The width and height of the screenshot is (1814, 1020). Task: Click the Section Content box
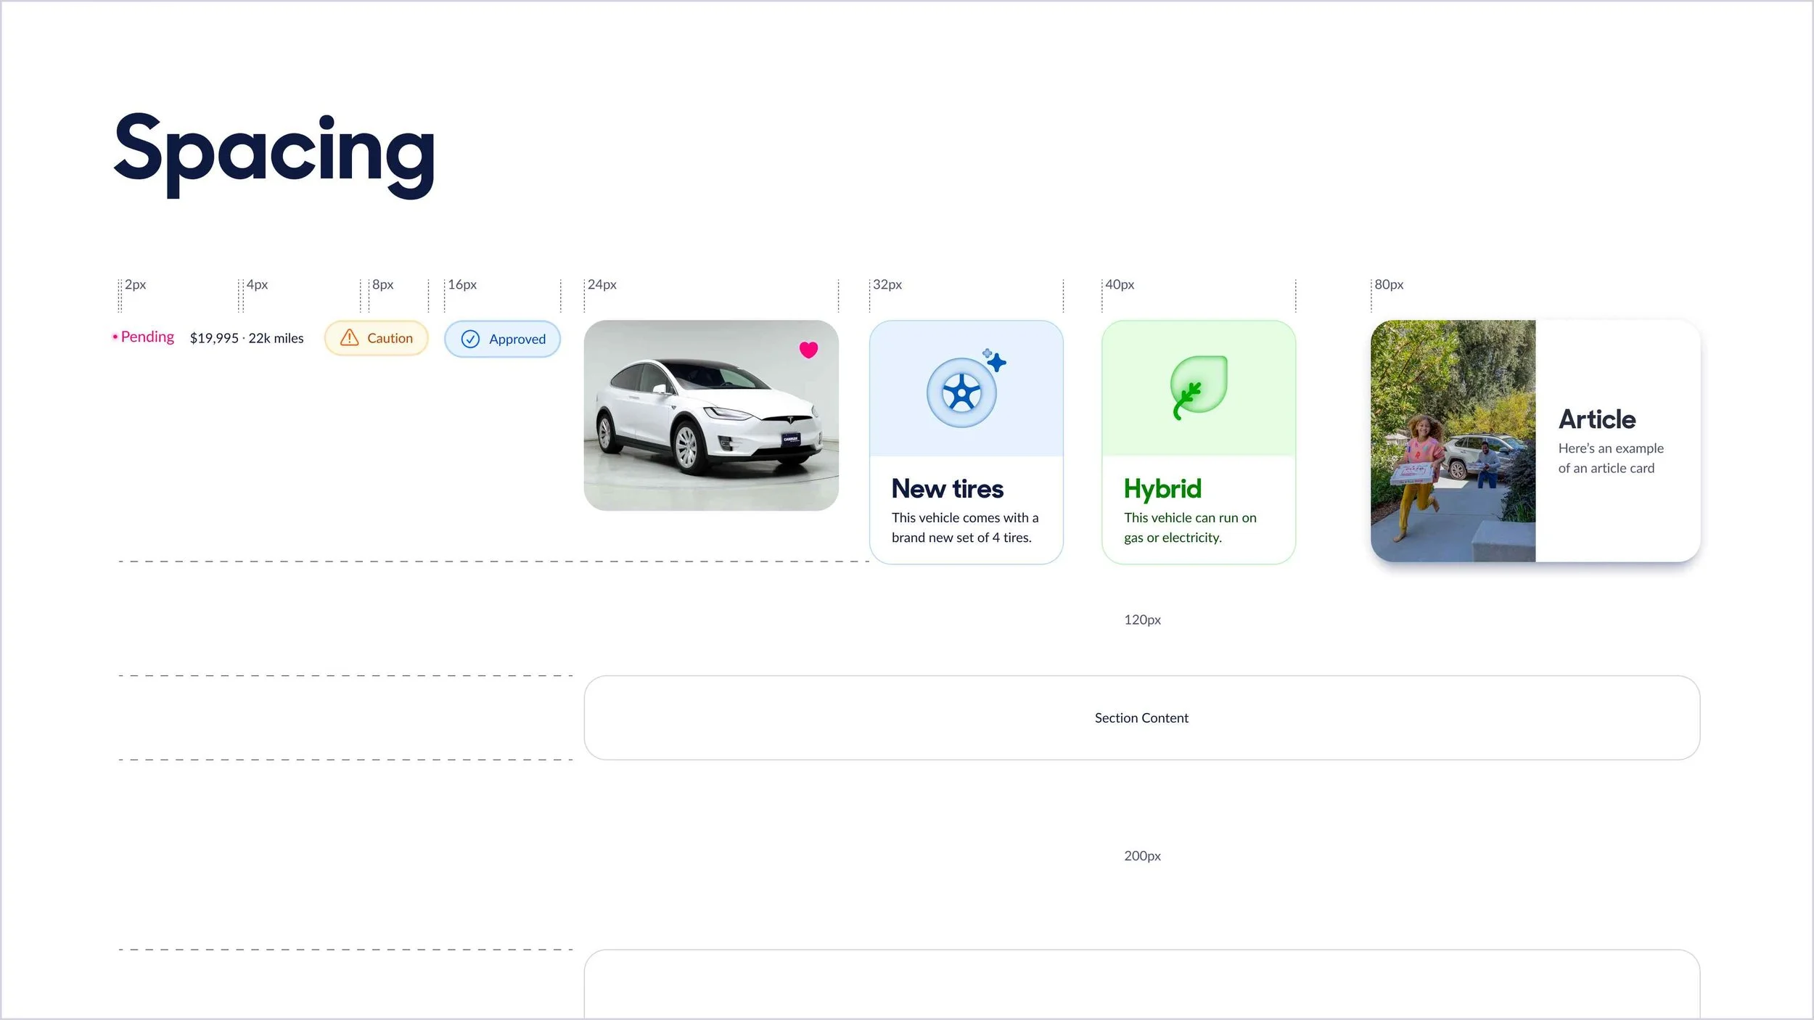pyautogui.click(x=1141, y=717)
